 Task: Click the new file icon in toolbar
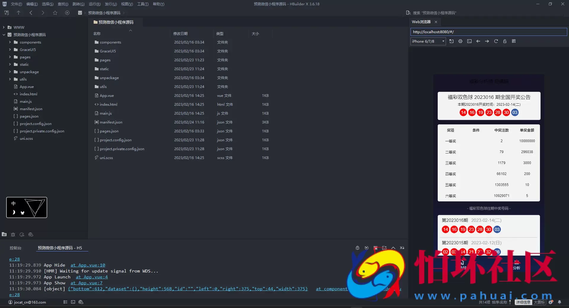(7, 13)
